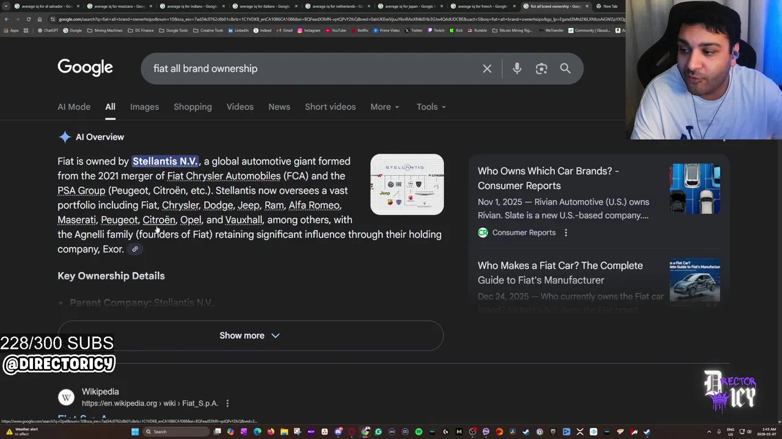Image resolution: width=782 pixels, height=439 pixels.
Task: Open File Explorer from the taskbar
Action: click(x=284, y=432)
